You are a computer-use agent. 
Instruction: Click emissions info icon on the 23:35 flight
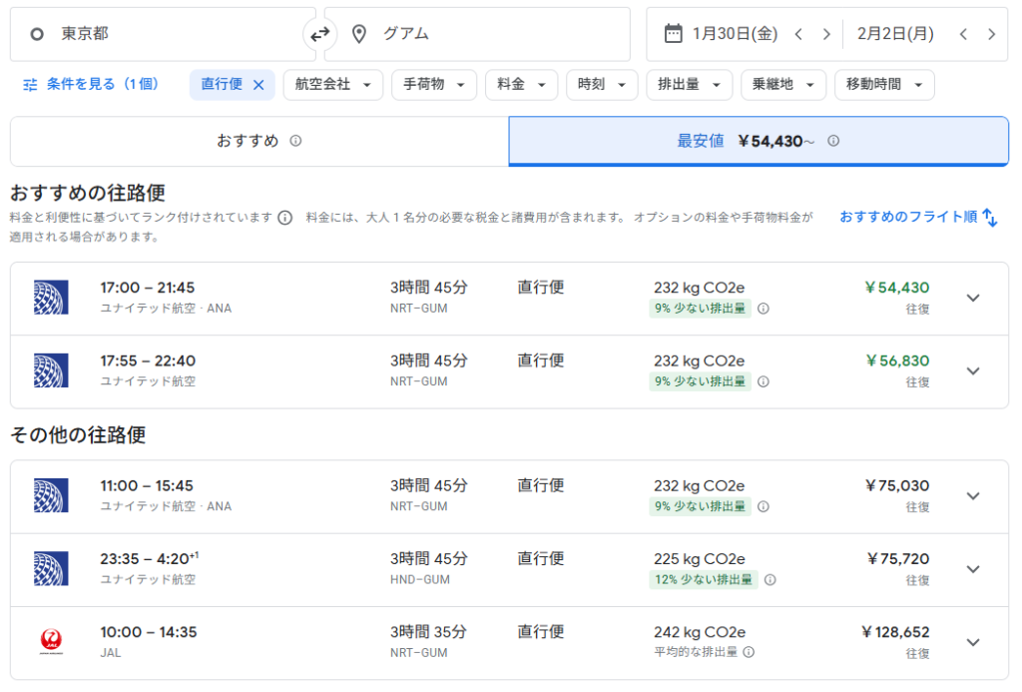(770, 579)
